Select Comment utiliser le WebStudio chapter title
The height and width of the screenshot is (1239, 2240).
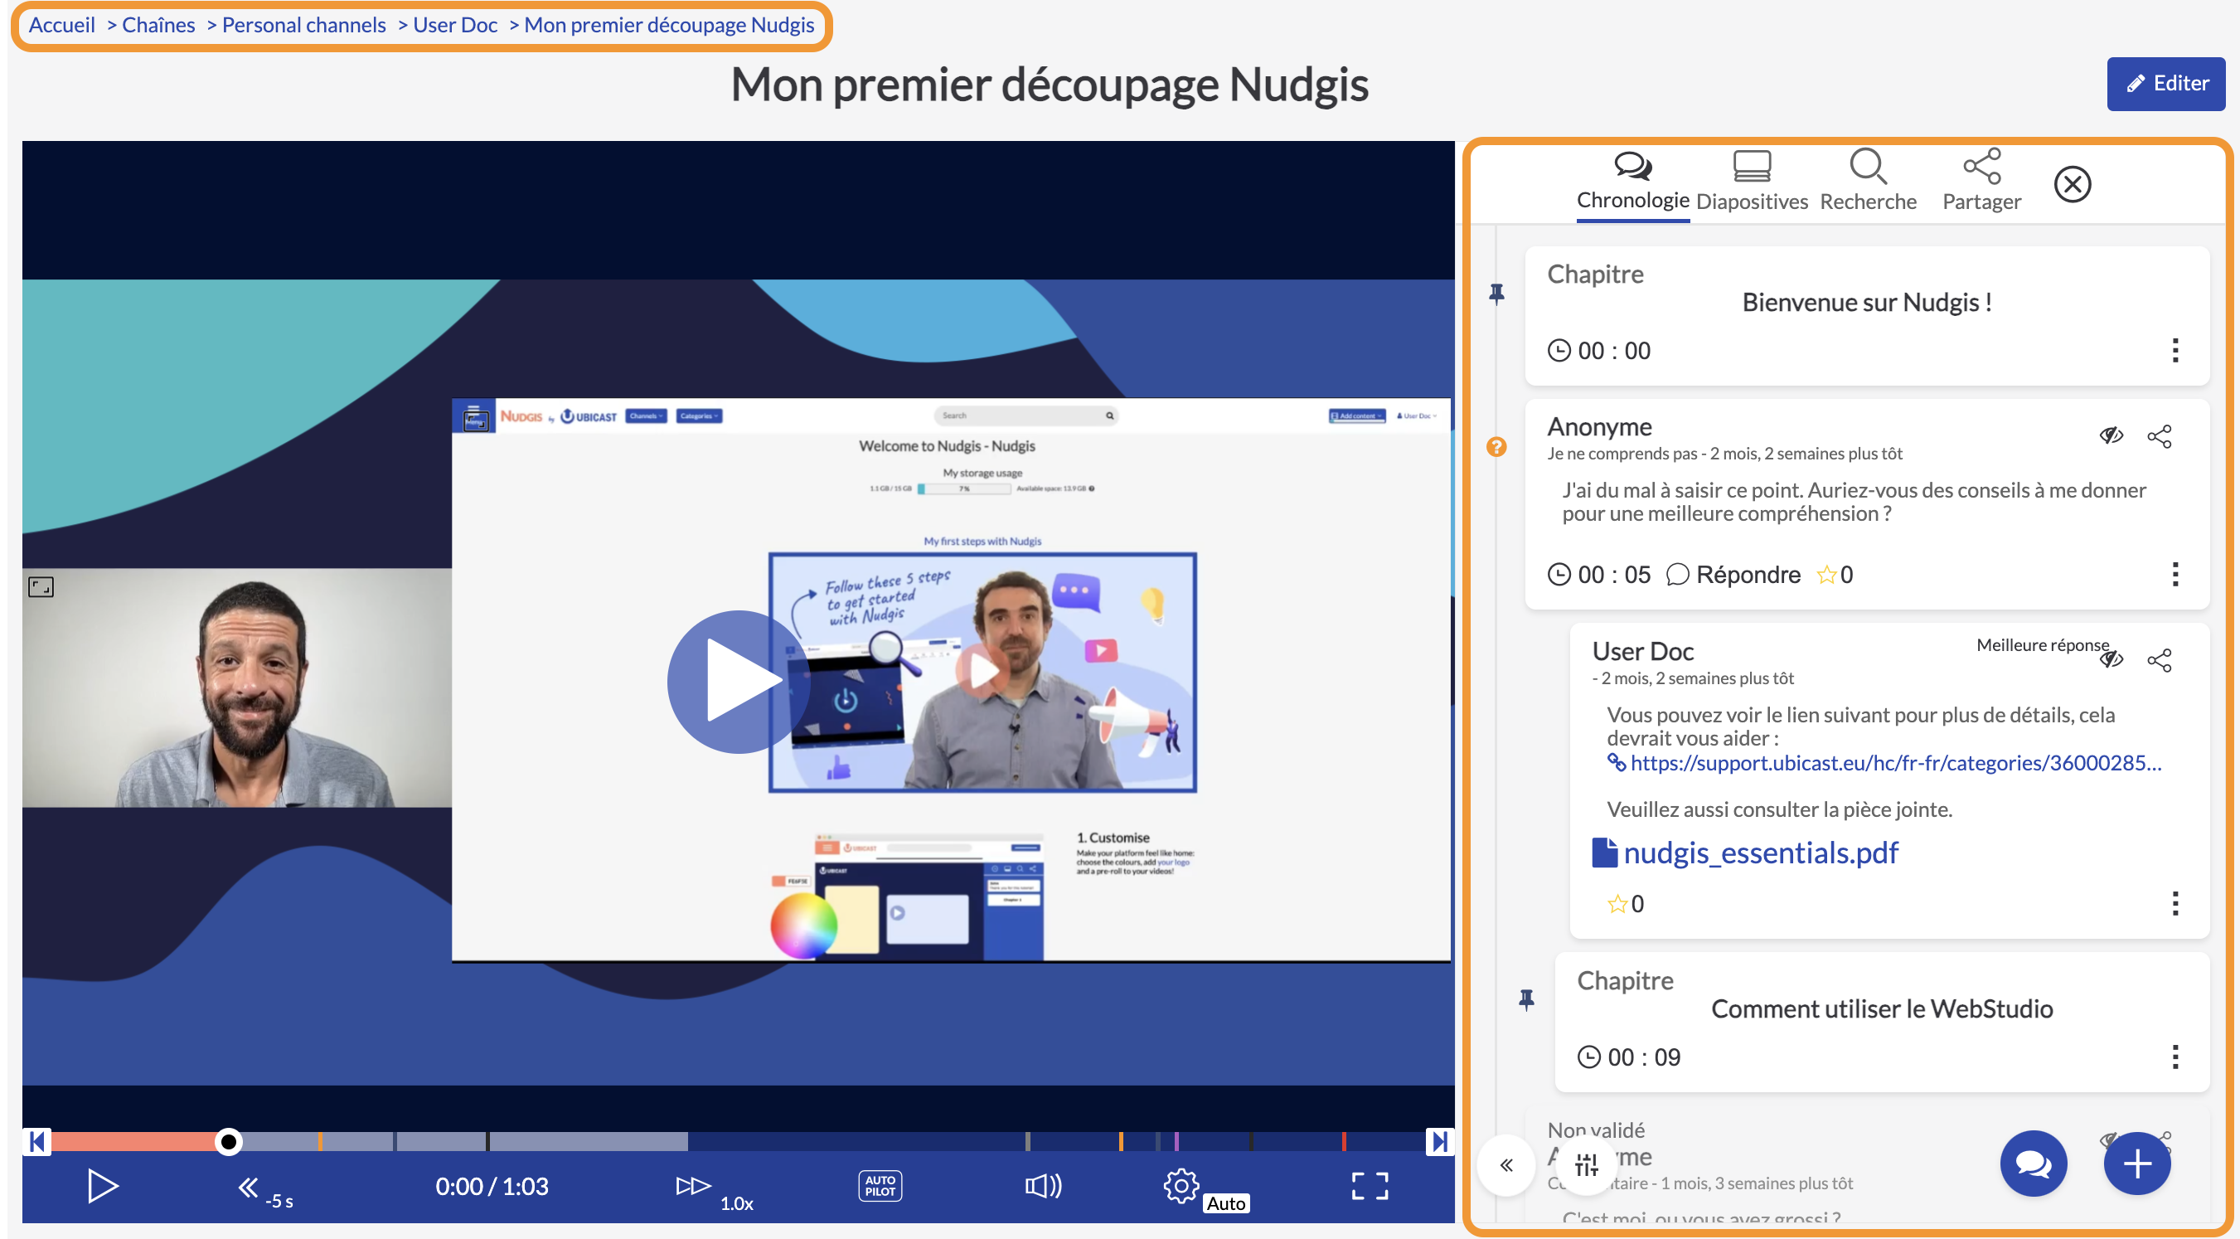pyautogui.click(x=1882, y=1008)
